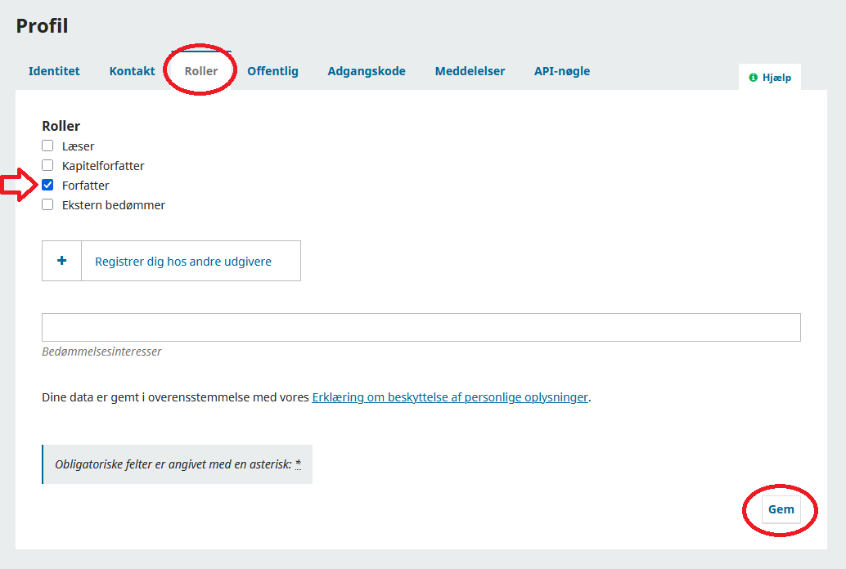
Task: Open the privacy statement (Erklæring) link
Action: coord(450,398)
